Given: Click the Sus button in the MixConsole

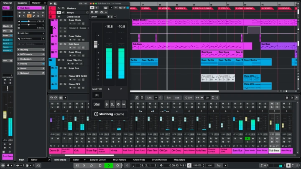Looking at the screenshot, I should click(168, 98).
